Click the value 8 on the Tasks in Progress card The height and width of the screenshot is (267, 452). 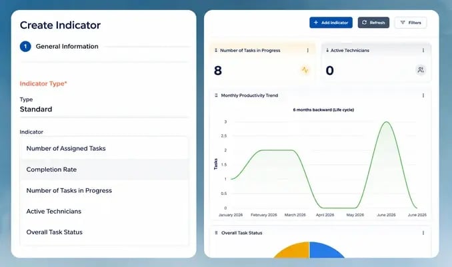click(218, 71)
